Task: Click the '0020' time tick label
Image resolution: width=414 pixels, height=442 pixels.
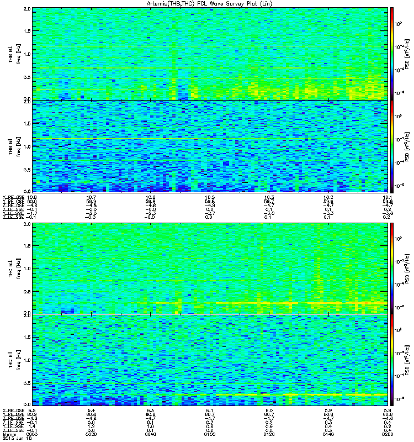Action: pos(91,434)
